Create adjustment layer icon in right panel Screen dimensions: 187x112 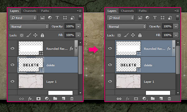(145, 99)
